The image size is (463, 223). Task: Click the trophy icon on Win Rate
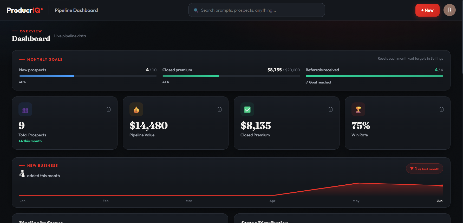pyautogui.click(x=358, y=109)
